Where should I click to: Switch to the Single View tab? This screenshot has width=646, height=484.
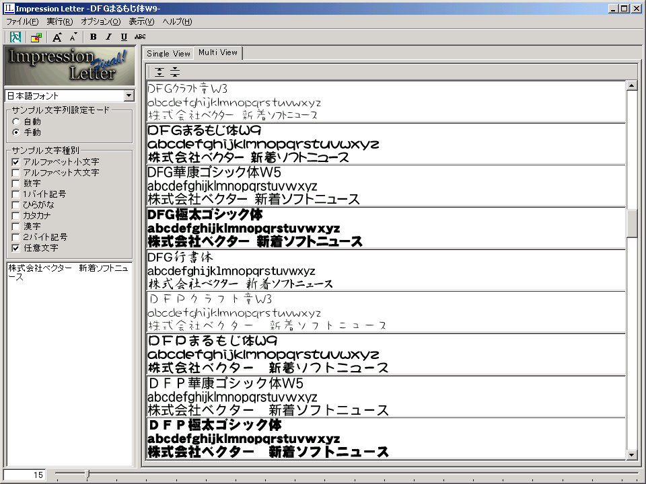pyautogui.click(x=168, y=54)
